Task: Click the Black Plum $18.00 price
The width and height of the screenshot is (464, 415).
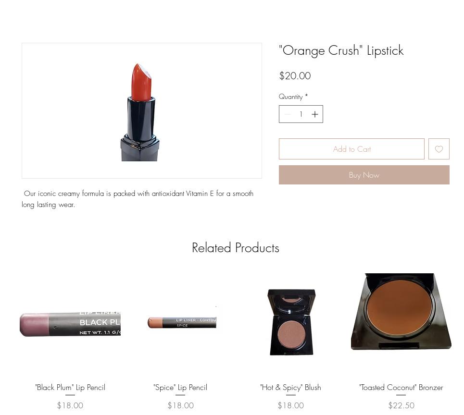Action: (70, 405)
